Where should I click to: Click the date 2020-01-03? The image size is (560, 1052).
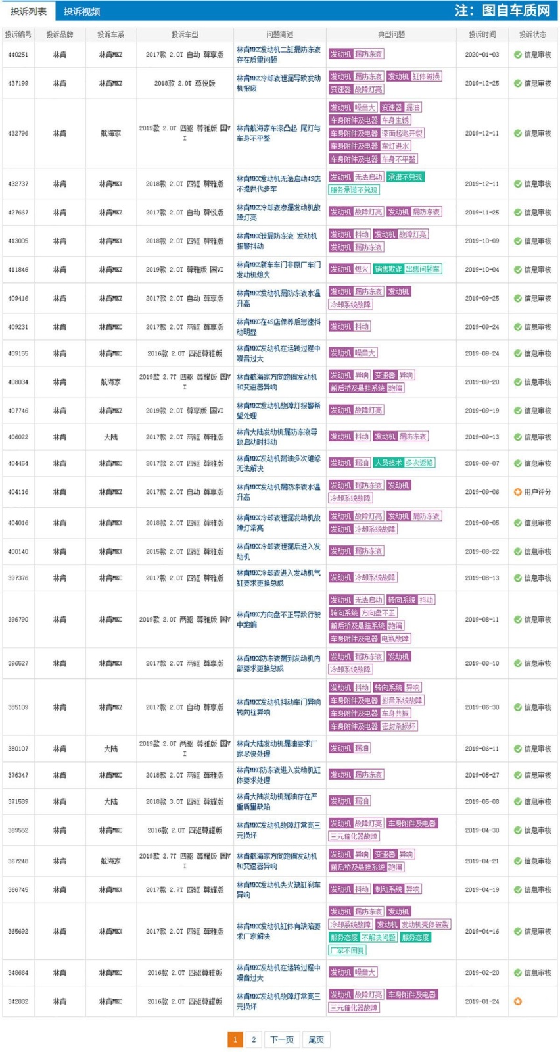(x=482, y=55)
